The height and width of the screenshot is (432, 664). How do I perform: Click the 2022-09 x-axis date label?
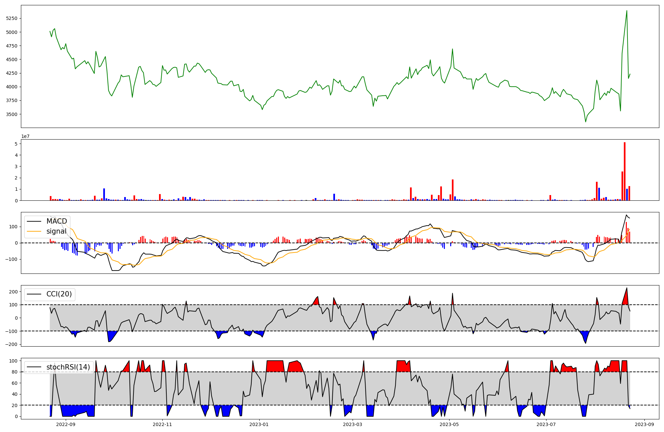(x=66, y=424)
